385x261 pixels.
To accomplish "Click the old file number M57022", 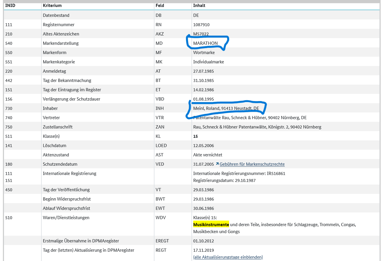I will point(201,34).
